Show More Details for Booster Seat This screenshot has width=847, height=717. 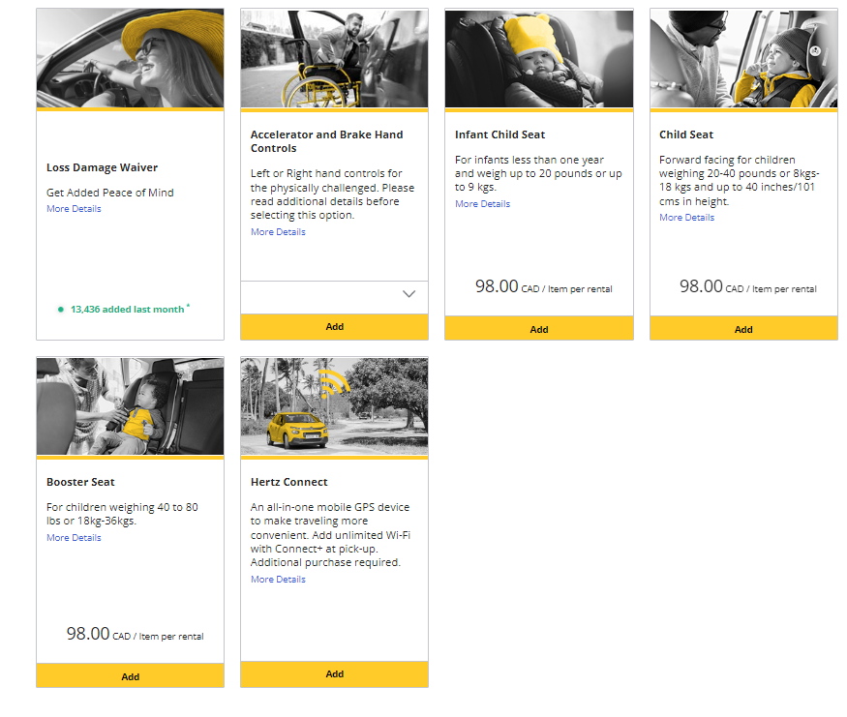tap(74, 538)
